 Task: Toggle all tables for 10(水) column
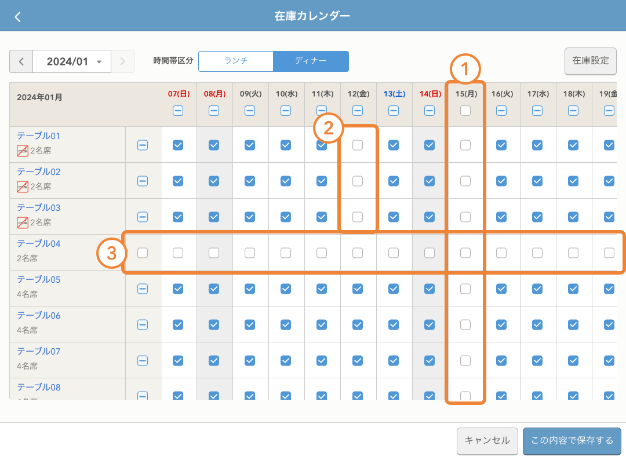(286, 111)
